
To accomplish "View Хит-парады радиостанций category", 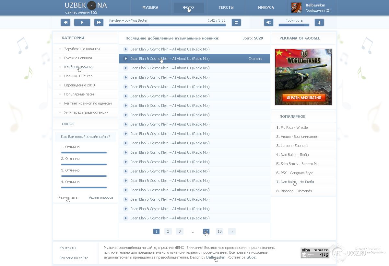I will 86,112.
